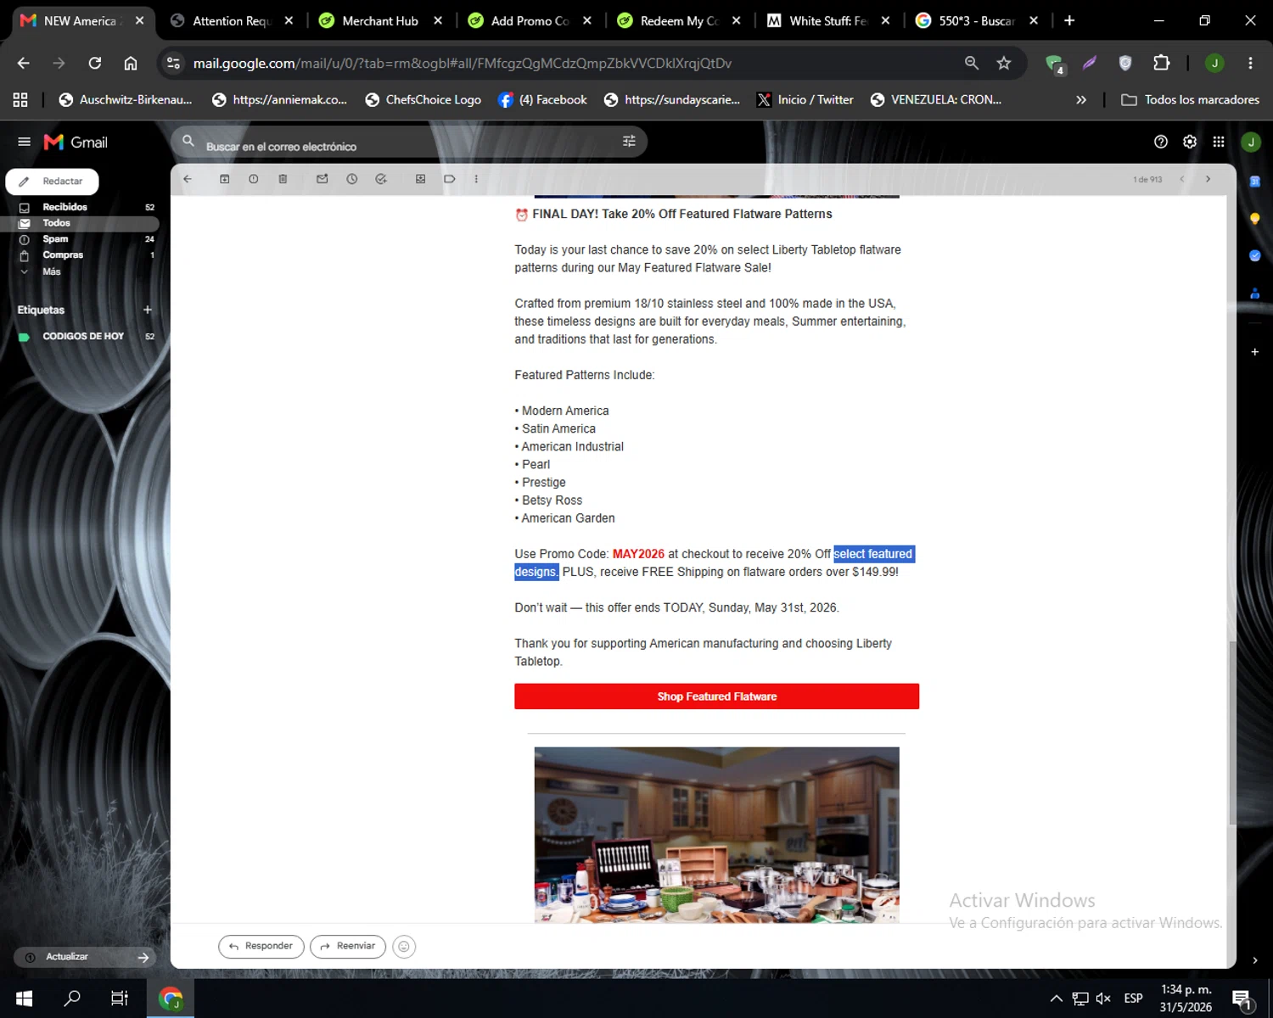Screen dimensions: 1273x1018
Task: Show the next email arrow
Action: click(1208, 179)
